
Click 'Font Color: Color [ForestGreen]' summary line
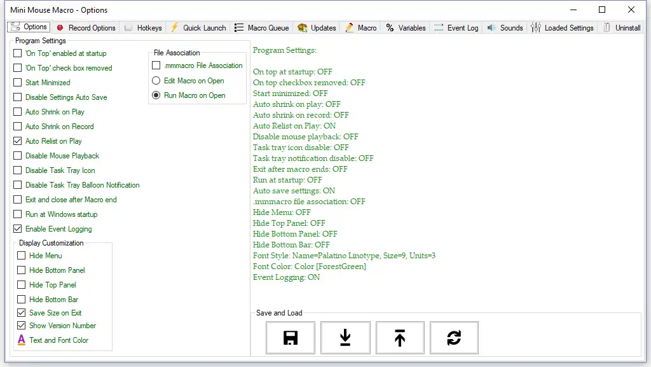point(310,267)
